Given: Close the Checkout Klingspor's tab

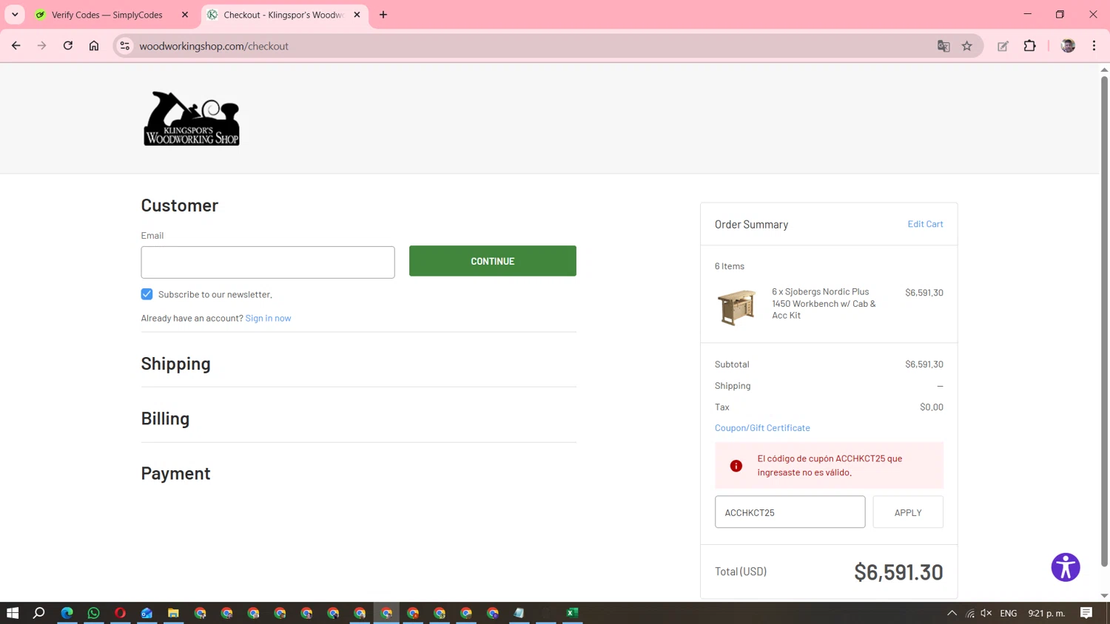Looking at the screenshot, I should pyautogui.click(x=357, y=15).
